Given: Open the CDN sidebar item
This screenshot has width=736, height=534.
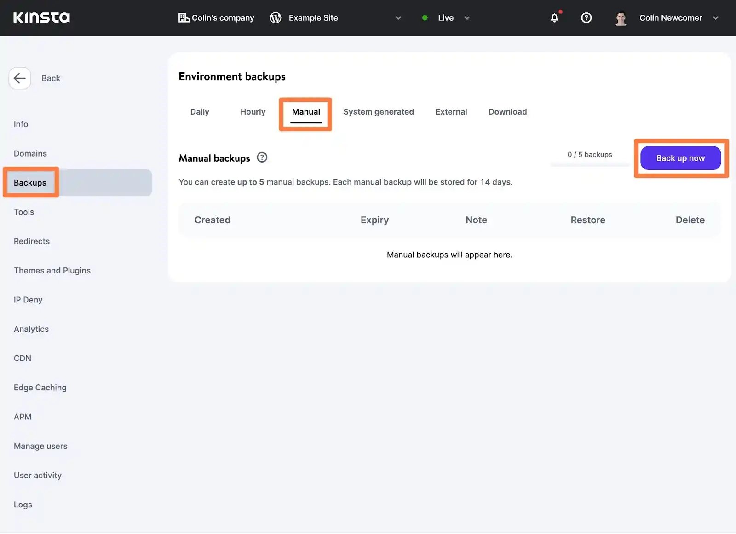Looking at the screenshot, I should pos(22,358).
